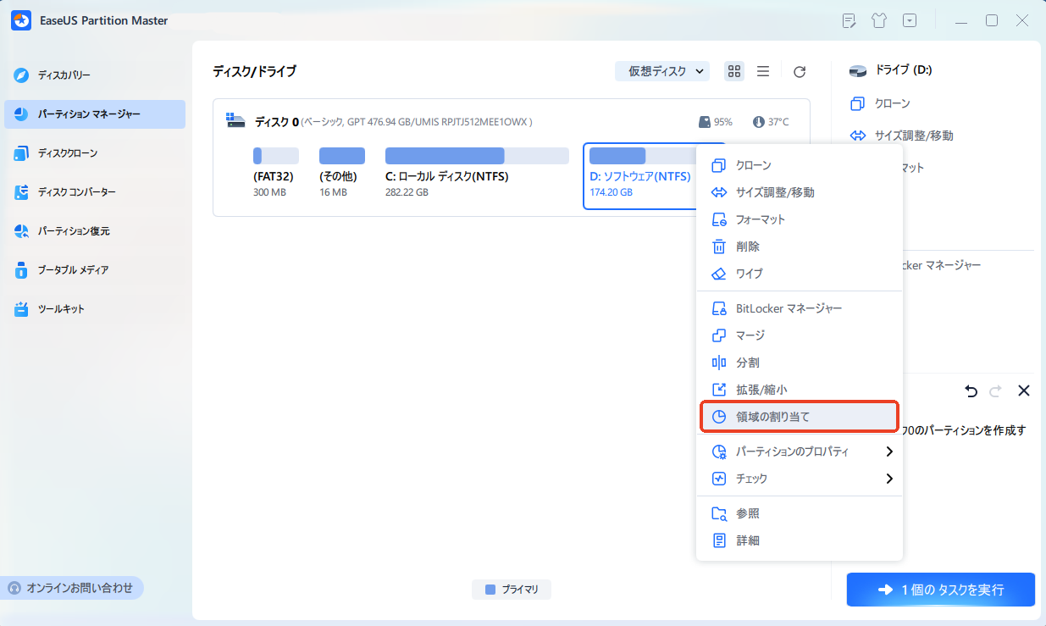Screen dimensions: 1046x626
Task: Choose 参照 in the context menu
Action: pos(799,513)
